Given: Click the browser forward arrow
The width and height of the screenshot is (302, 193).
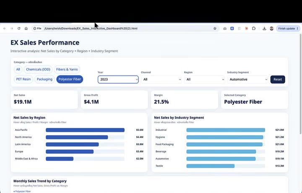Looking at the screenshot, I should pos(12,29).
